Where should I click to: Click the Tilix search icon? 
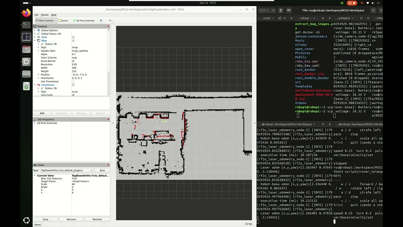pyautogui.click(x=373, y=10)
